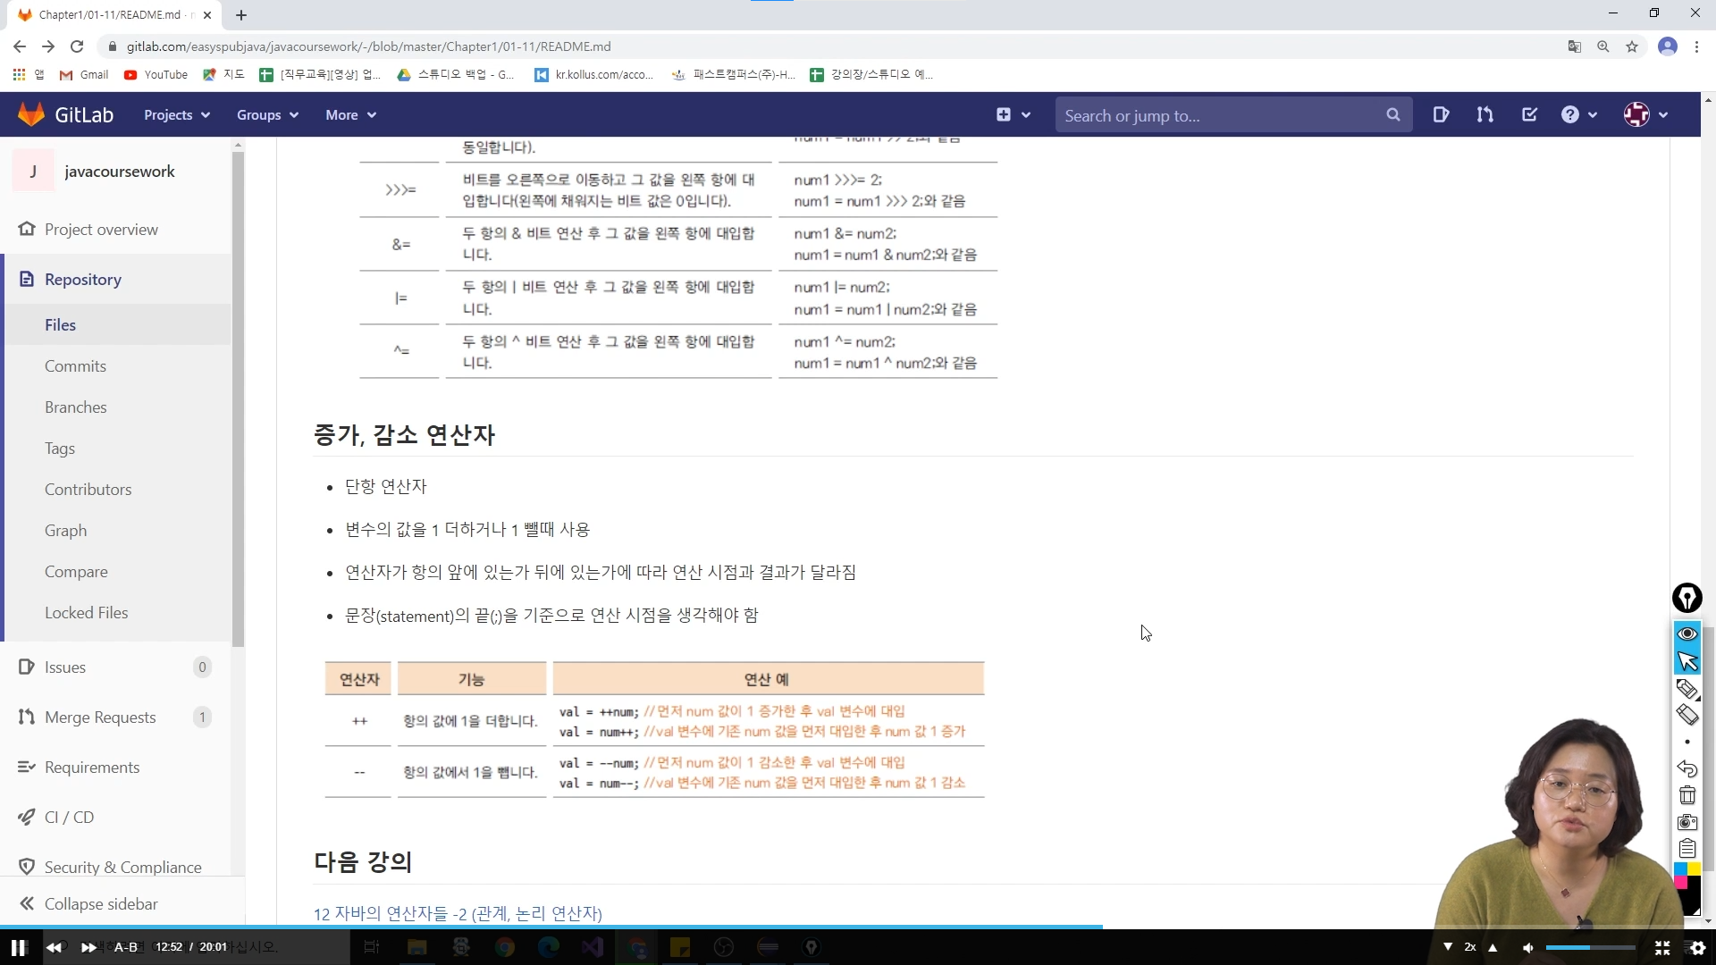The width and height of the screenshot is (1716, 965).
Task: Adjust the player volume slider
Action: [1589, 947]
